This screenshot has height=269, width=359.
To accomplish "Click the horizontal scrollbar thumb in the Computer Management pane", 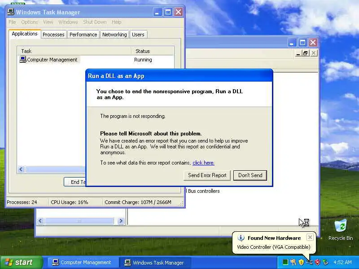I will click(x=79, y=221).
